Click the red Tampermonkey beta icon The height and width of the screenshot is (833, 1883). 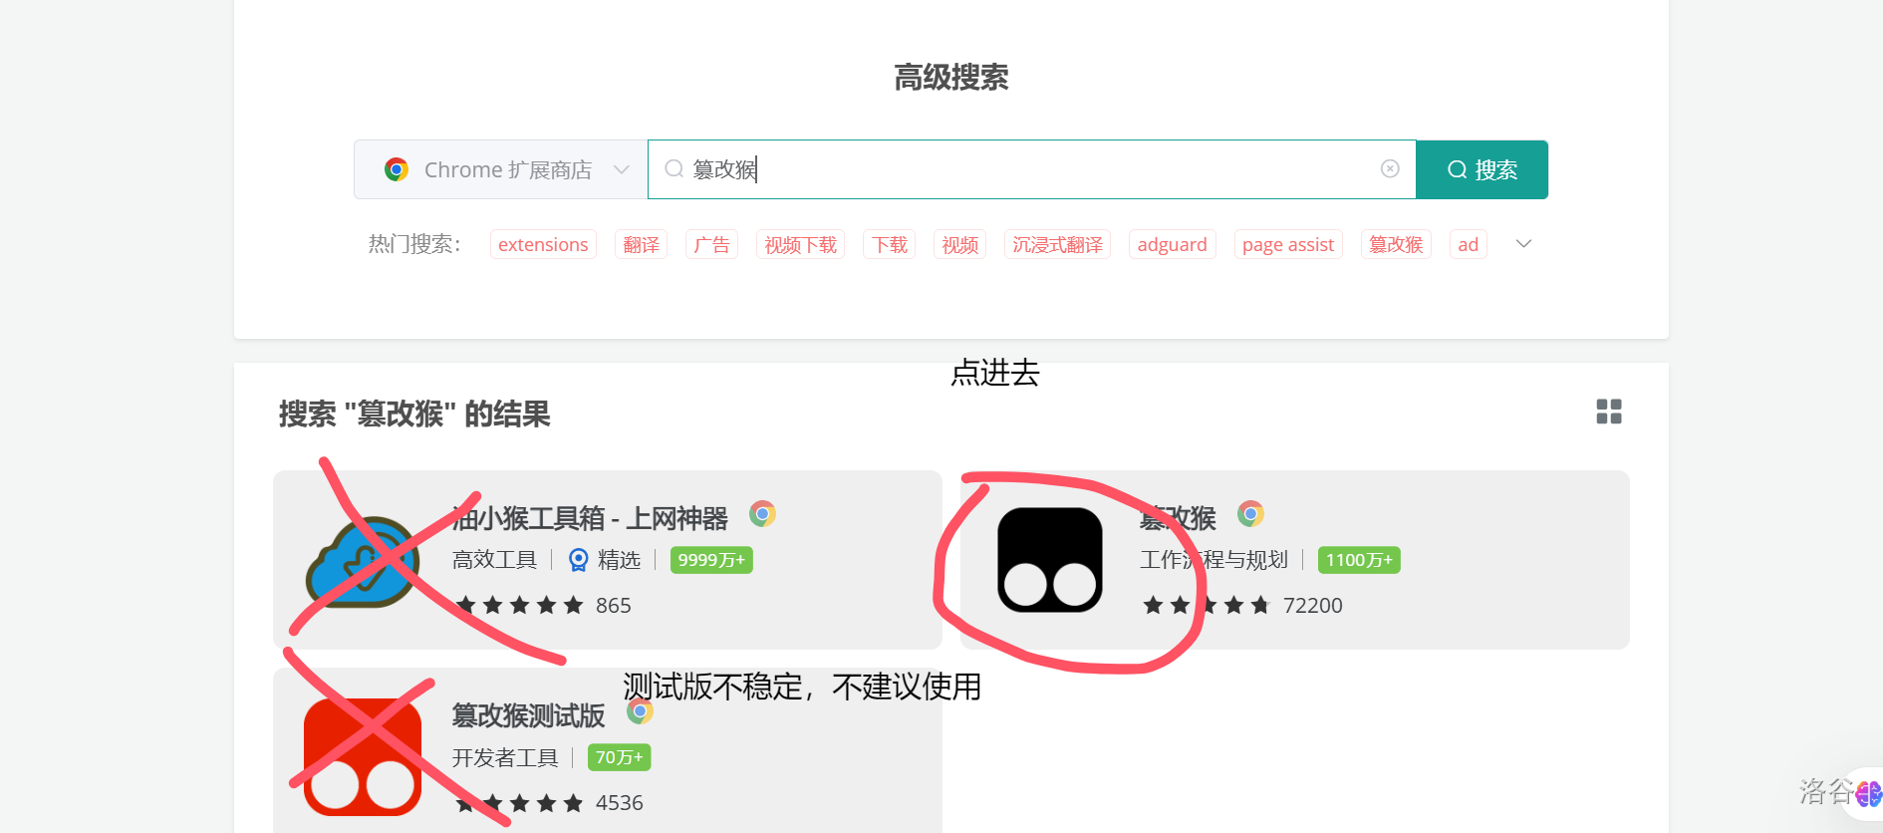362,756
